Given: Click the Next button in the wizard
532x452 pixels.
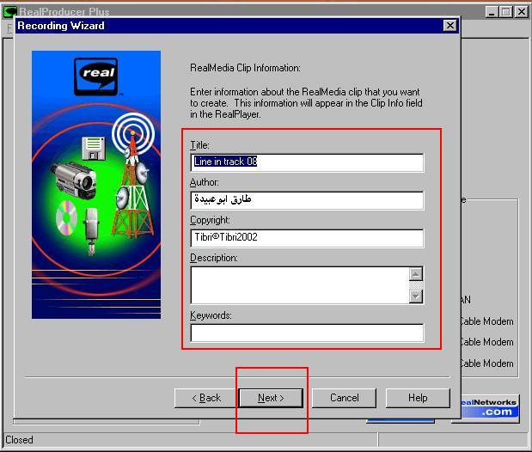Looking at the screenshot, I should pyautogui.click(x=271, y=398).
